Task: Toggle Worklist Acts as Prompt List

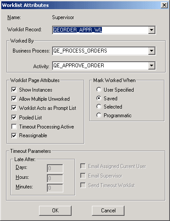Action: 14,108
